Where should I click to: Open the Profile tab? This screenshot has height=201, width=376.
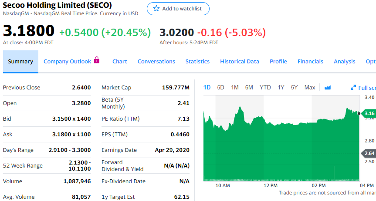pos(278,62)
